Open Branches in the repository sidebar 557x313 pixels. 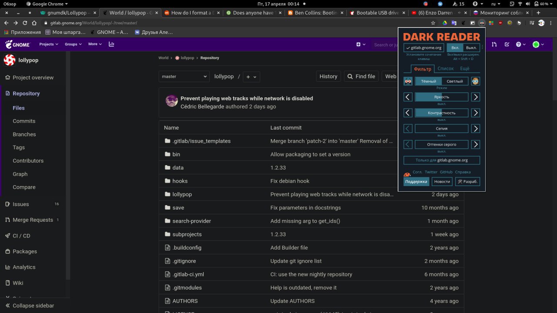[24, 134]
